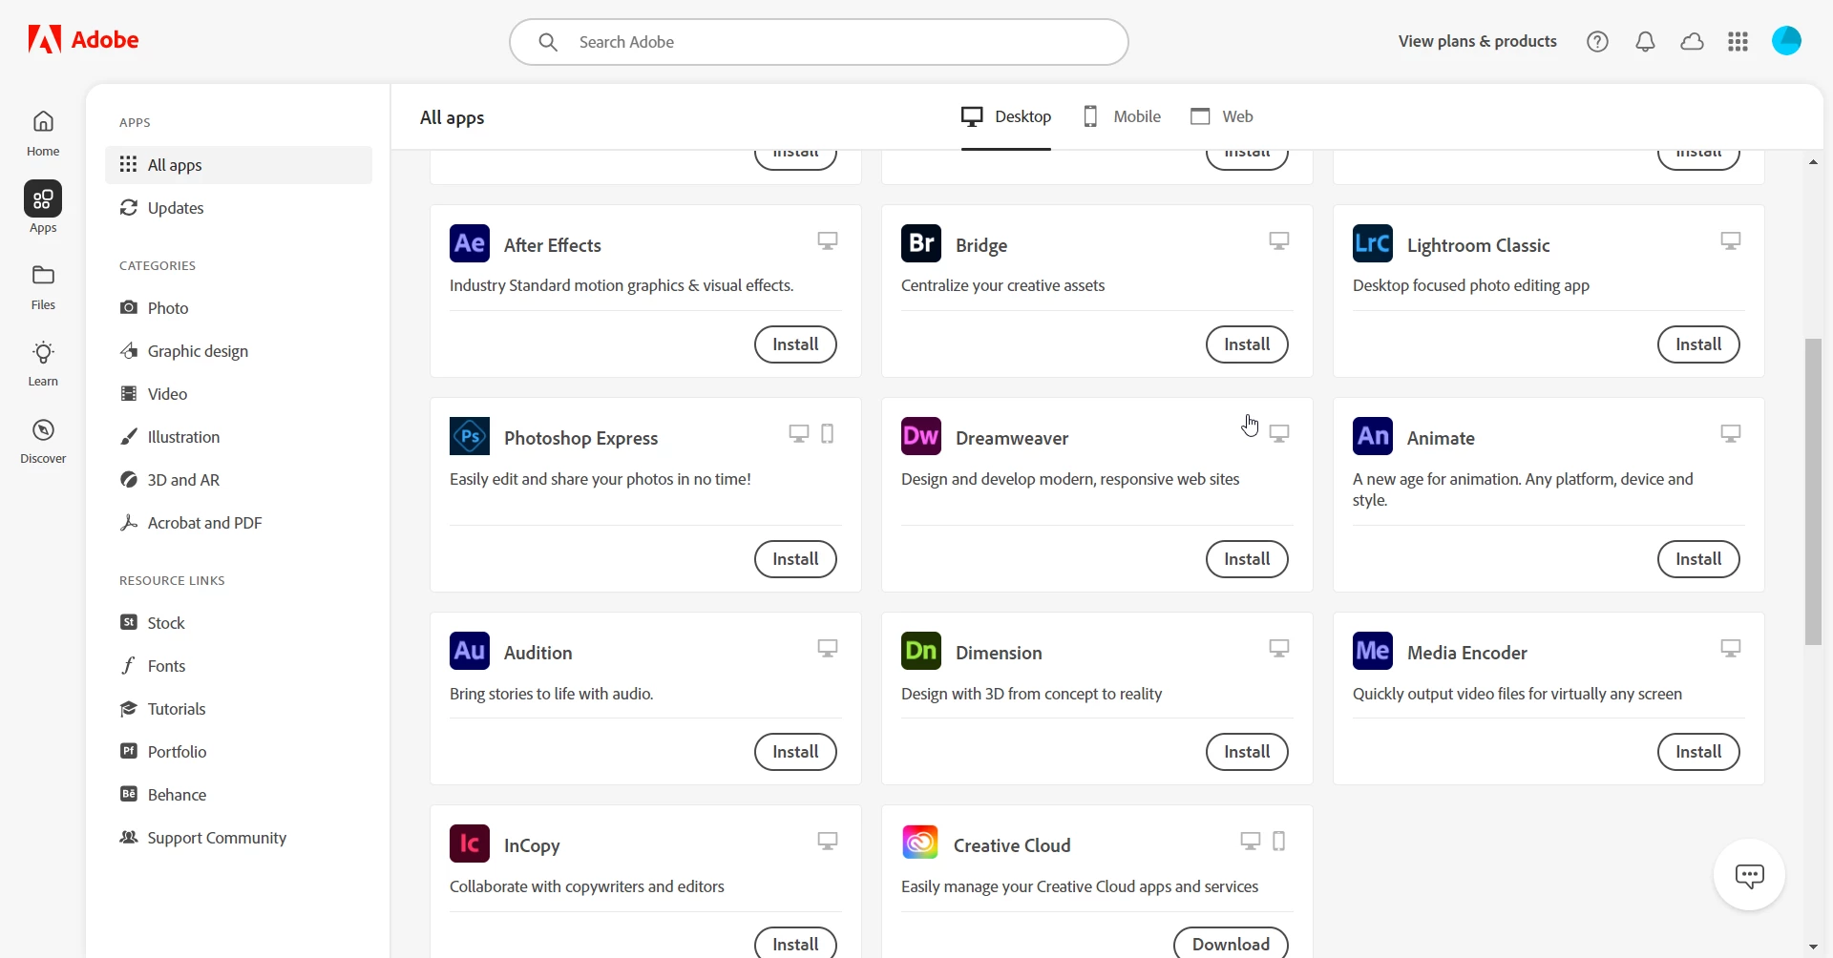Open the Stock resource link

(239, 623)
